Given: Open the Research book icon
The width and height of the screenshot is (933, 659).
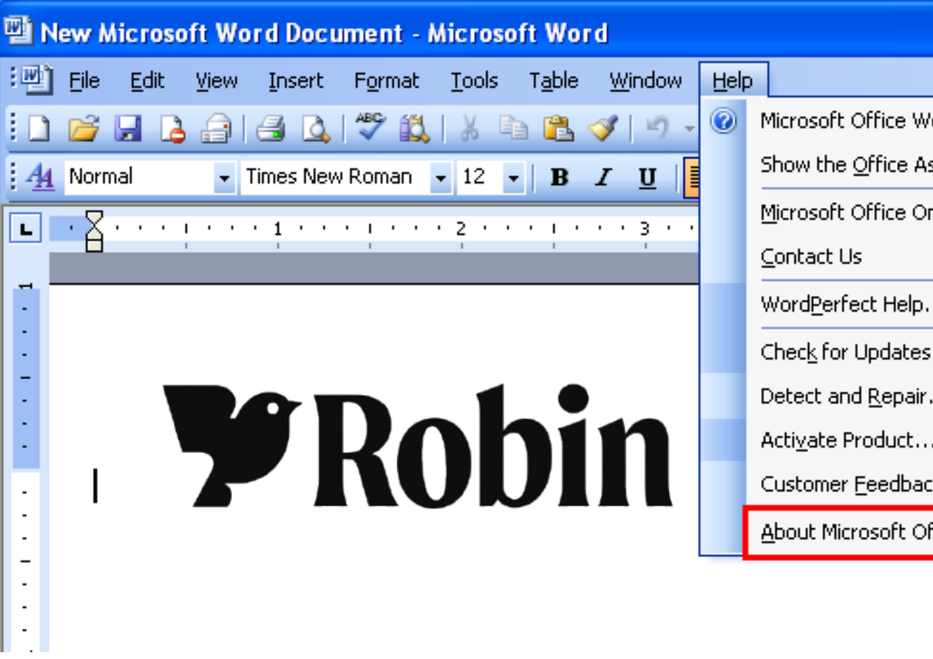Looking at the screenshot, I should [414, 129].
